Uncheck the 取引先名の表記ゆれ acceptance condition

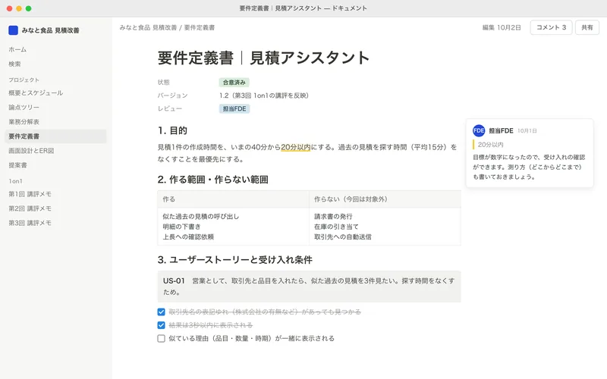162,312
